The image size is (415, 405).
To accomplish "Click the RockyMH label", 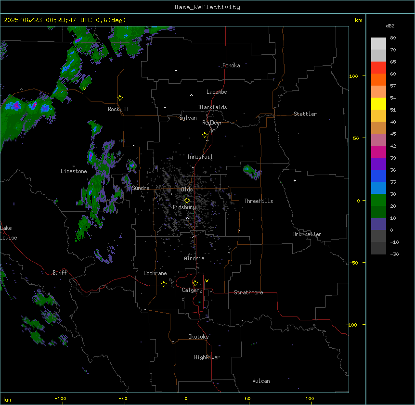I will (x=118, y=109).
